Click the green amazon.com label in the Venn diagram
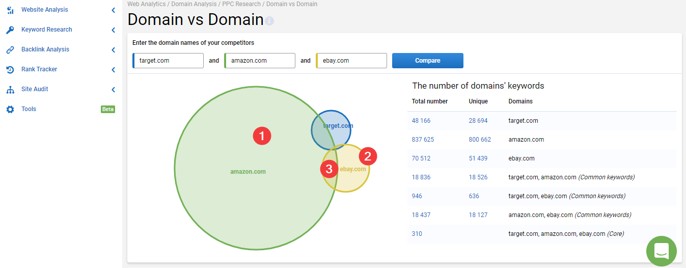The width and height of the screenshot is (686, 268). [x=248, y=172]
